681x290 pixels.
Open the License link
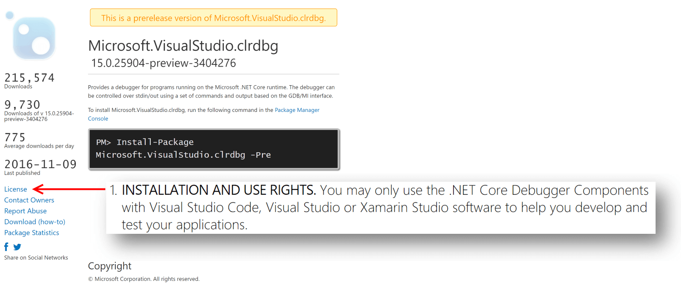click(x=16, y=189)
